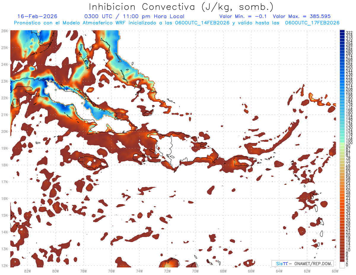Viewport: 356px width, 275px height.
Task: Click the 21N latitude label
Action: [x=4, y=115]
